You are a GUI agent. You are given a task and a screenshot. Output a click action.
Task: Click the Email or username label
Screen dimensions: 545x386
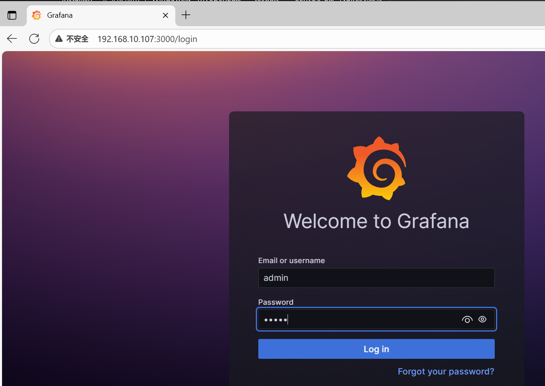pyautogui.click(x=291, y=261)
